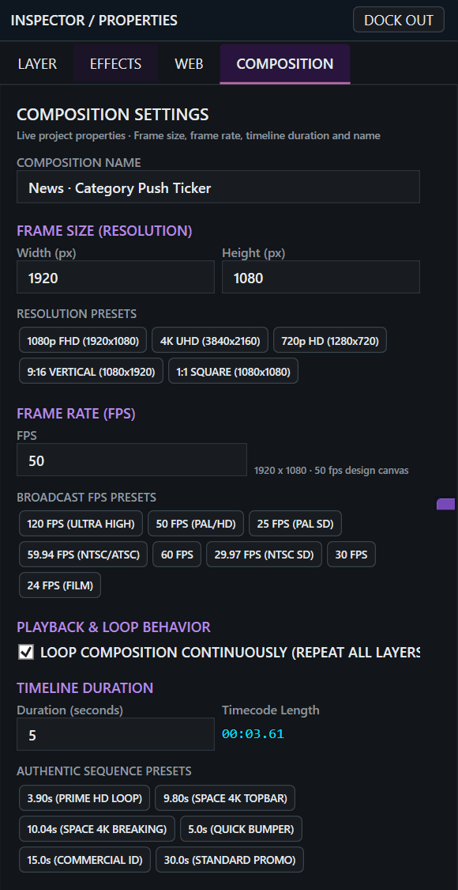The image size is (458, 890).
Task: Click the 00:03.61 timecode length value
Action: point(253,734)
